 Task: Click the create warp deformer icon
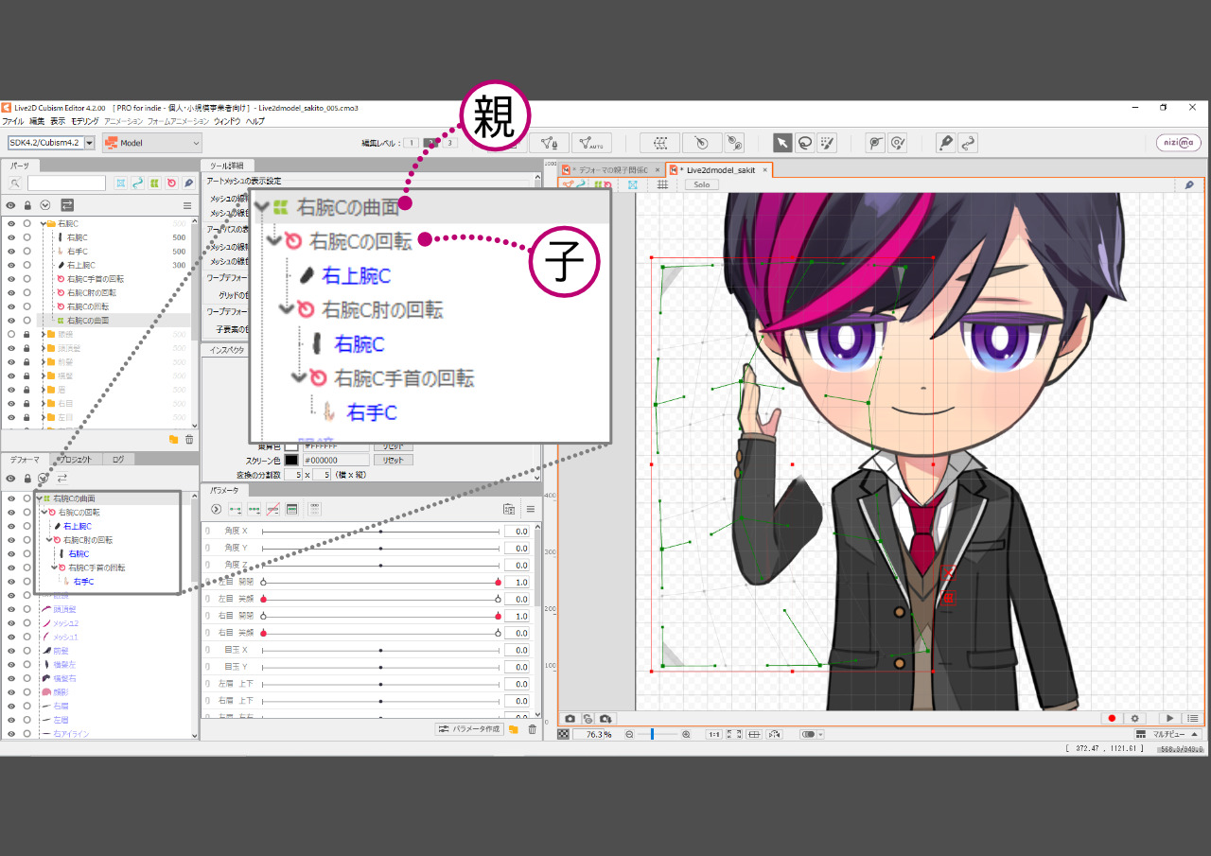click(x=660, y=143)
